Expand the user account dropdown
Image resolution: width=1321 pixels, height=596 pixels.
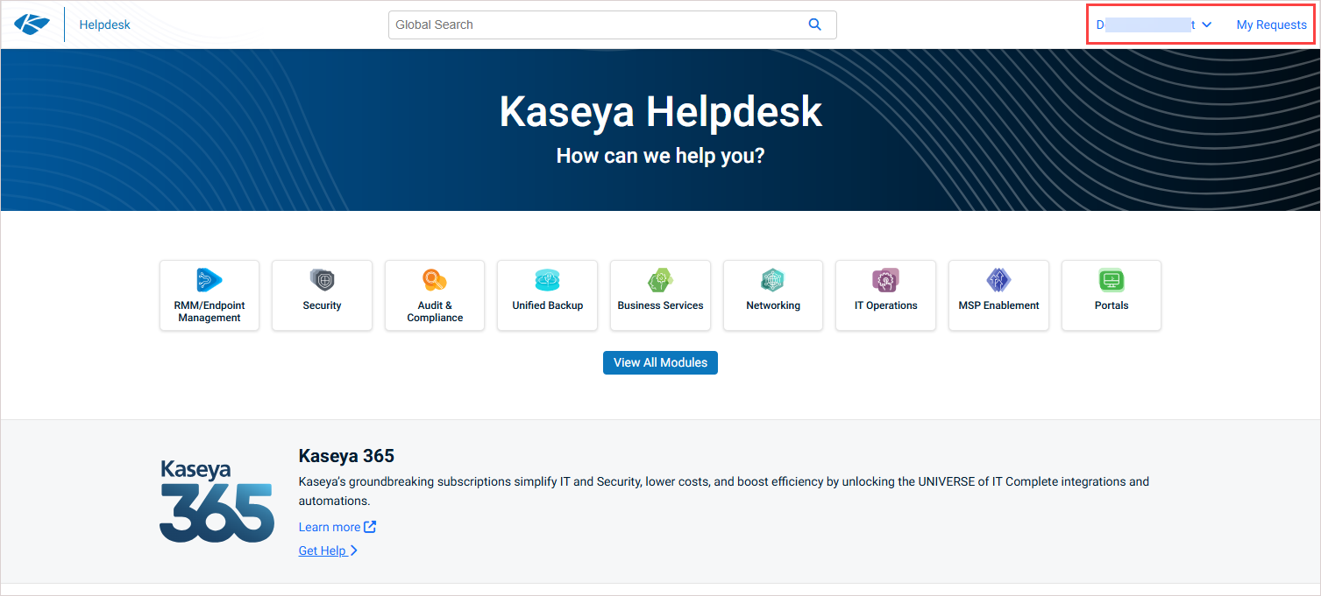click(1154, 25)
